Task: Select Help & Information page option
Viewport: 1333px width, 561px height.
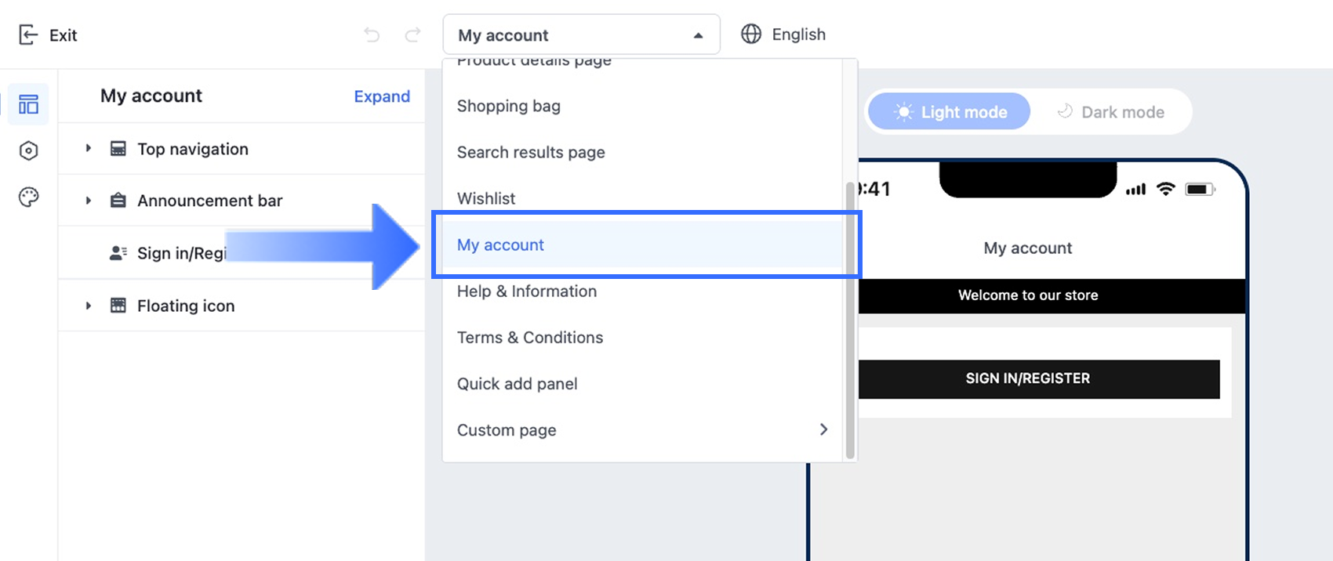Action: (x=527, y=291)
